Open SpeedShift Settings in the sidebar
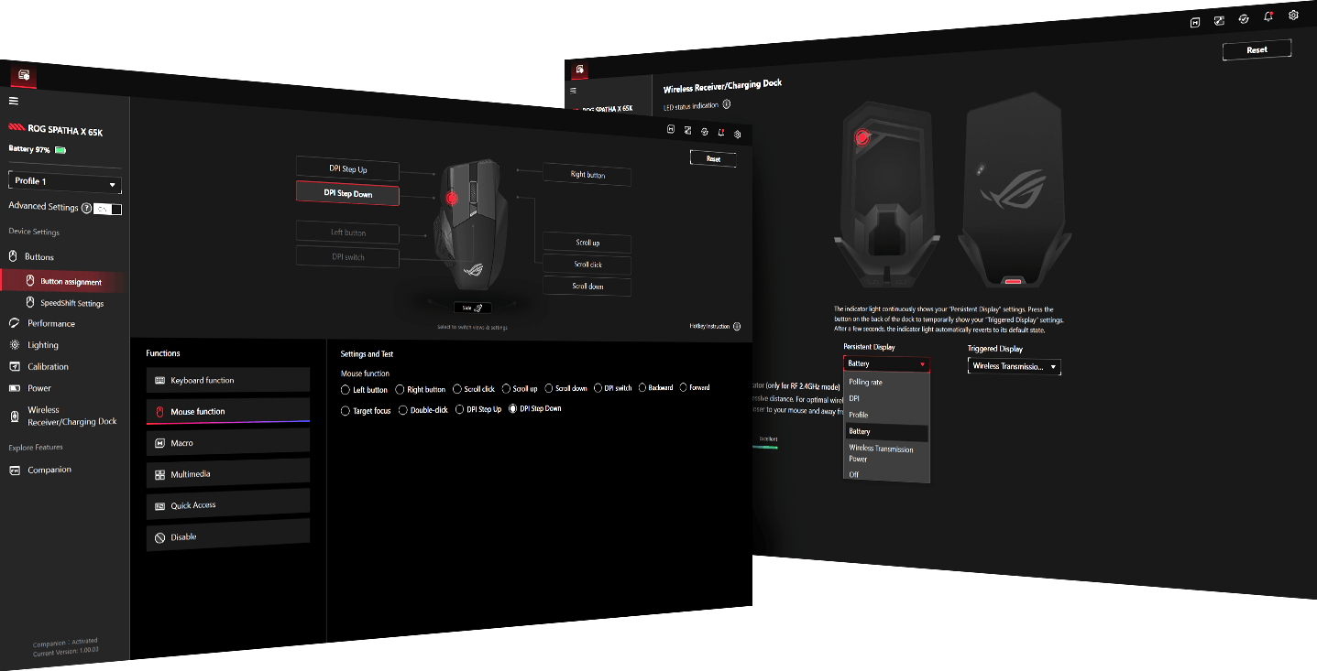The height and width of the screenshot is (671, 1317). click(64, 303)
